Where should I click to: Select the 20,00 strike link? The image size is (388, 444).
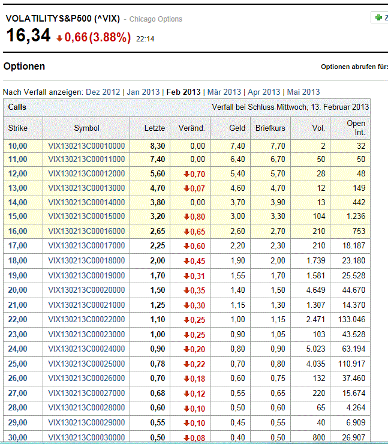17,291
